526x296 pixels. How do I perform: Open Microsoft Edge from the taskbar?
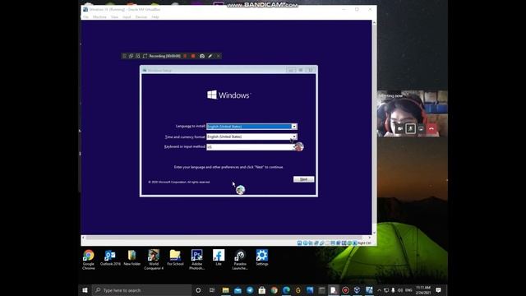coord(286,290)
